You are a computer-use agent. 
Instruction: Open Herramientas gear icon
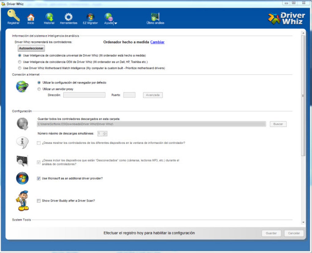69,17
